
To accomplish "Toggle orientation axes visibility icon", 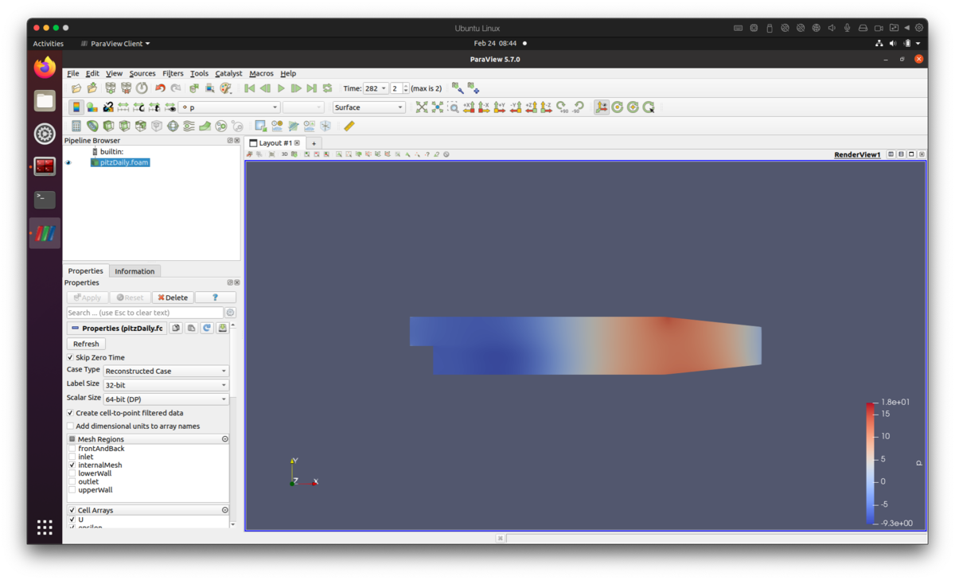I will pyautogui.click(x=602, y=107).
